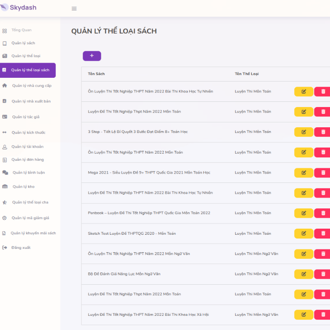Viewport: 330px width, 330px height.
Task: Edit the 3 Step - Tiết Lộ Bí Quyết row
Action: (304, 132)
